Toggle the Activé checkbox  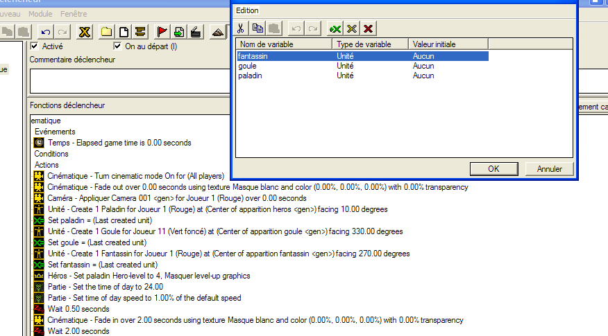click(35, 46)
